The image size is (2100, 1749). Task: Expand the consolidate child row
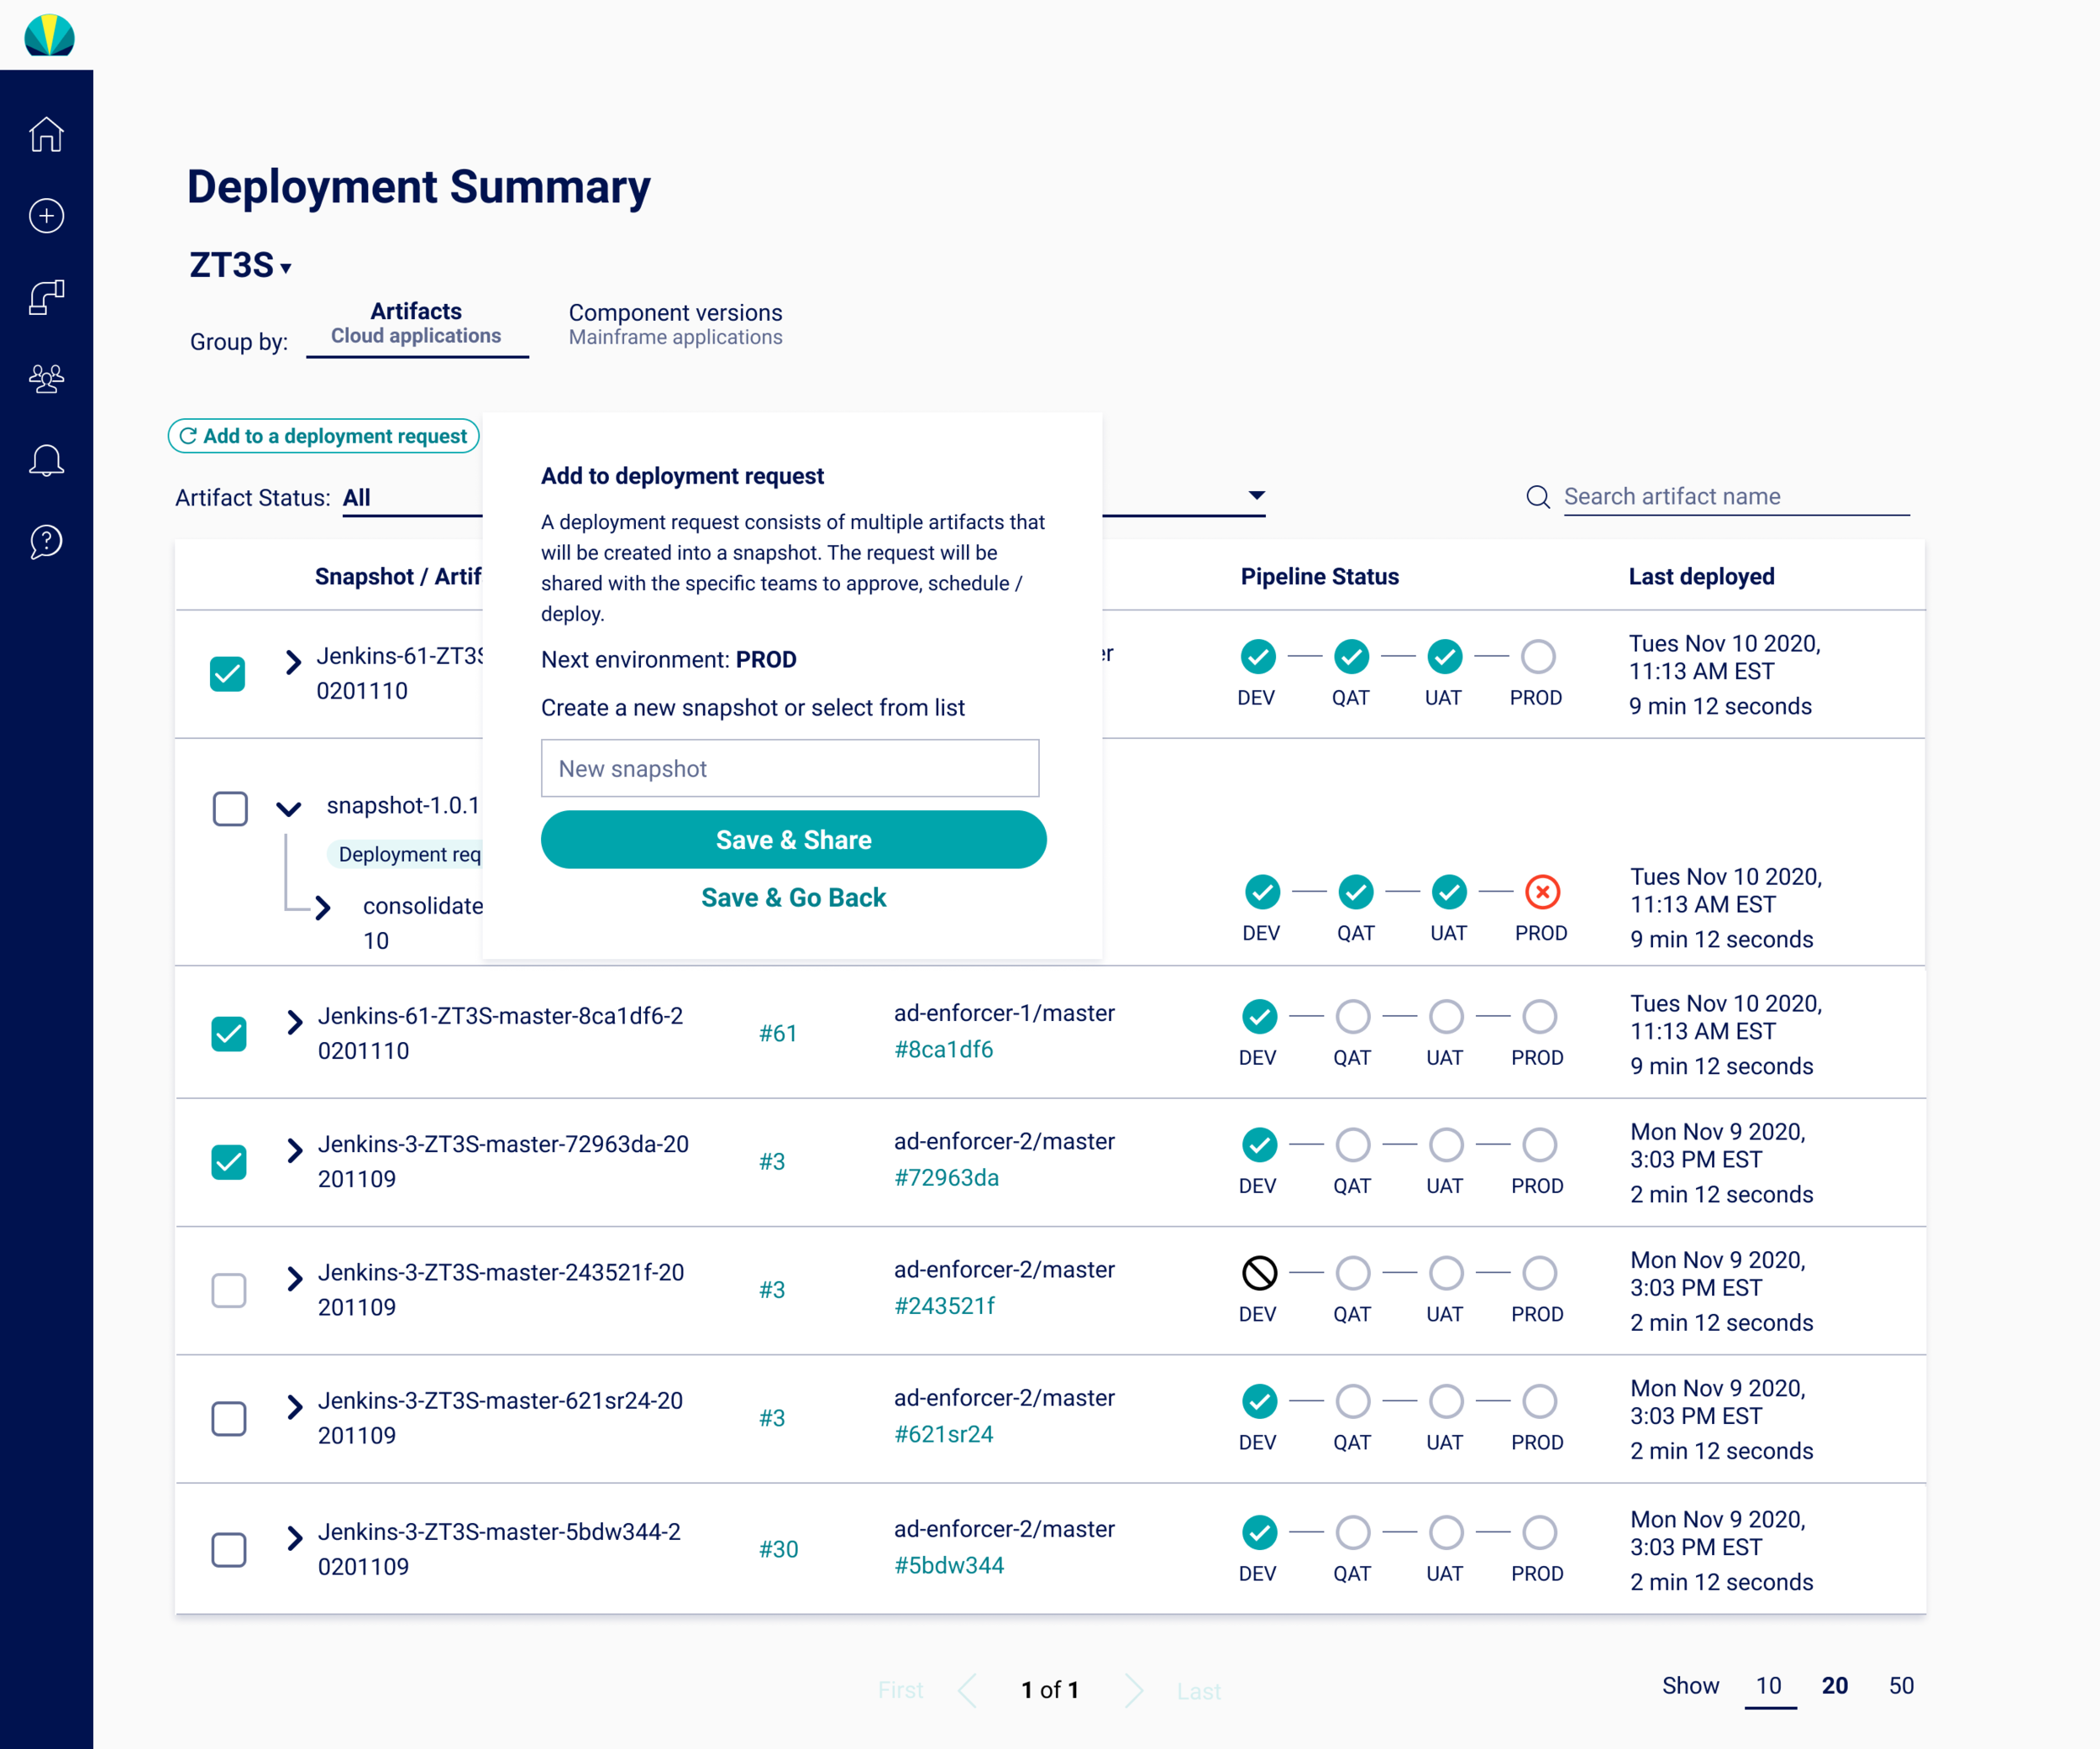click(x=322, y=908)
